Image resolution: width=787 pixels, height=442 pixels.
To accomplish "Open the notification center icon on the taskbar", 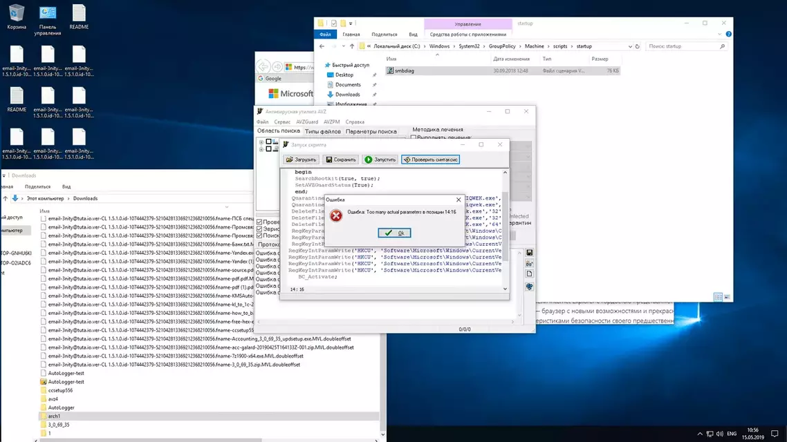I will tap(775, 434).
